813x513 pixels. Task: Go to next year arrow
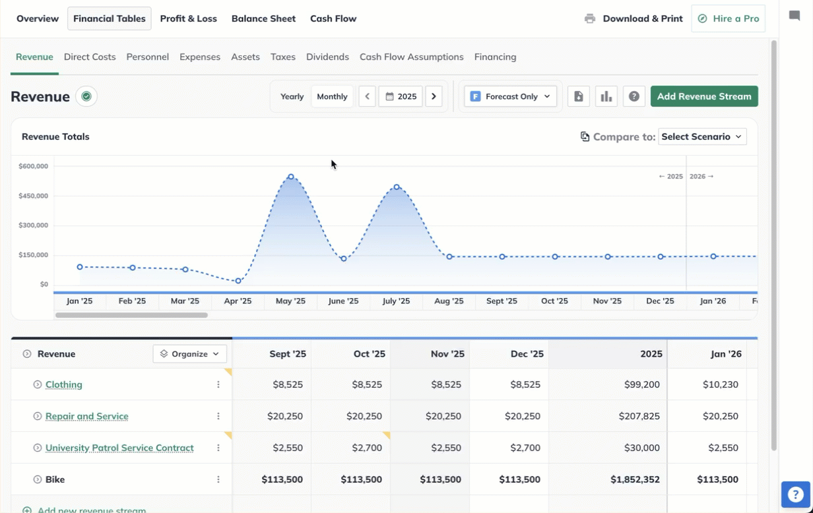click(434, 96)
